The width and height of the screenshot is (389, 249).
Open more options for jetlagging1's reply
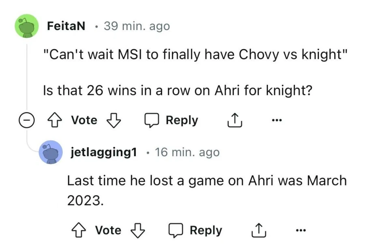coord(300,230)
